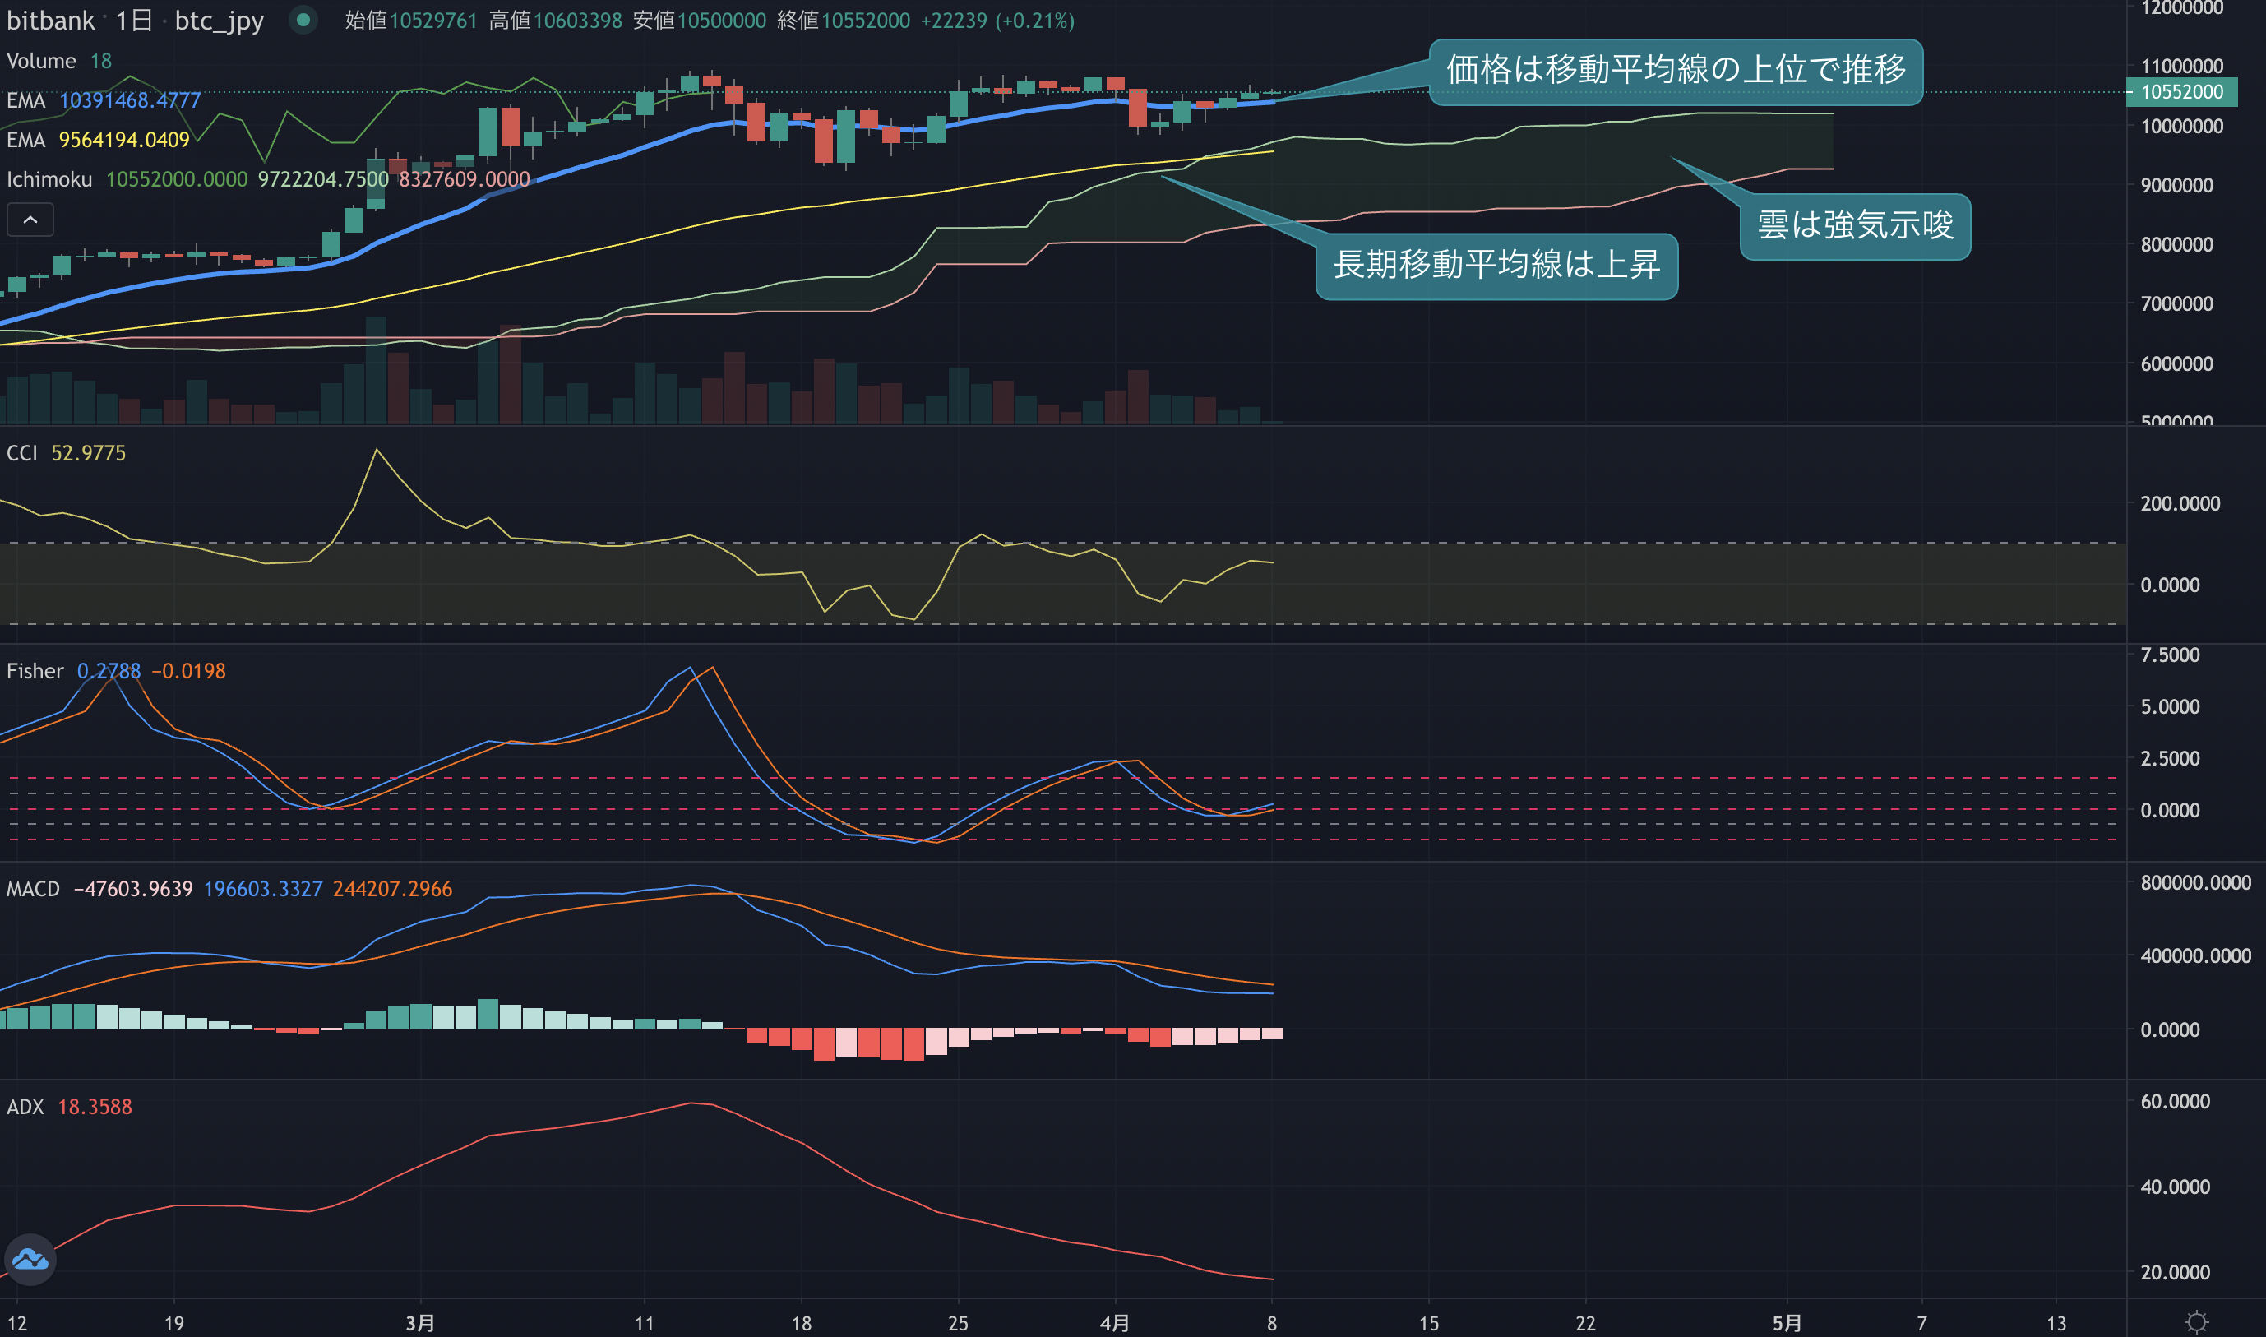The height and width of the screenshot is (1337, 2266).
Task: Change the 1日 timeframe interval label
Action: pyautogui.click(x=134, y=20)
